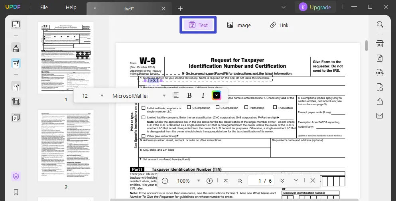
Task: Jump to the first page
Action: coord(226,181)
